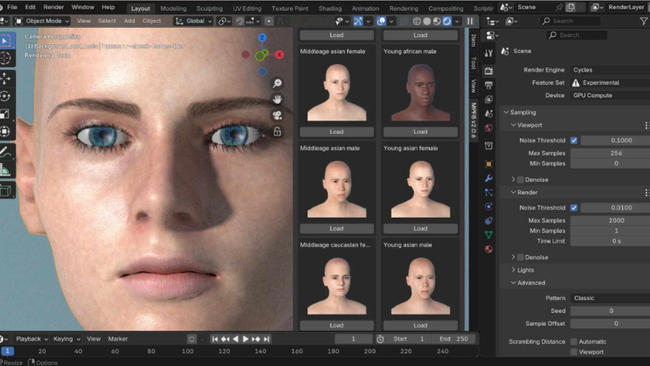Switch to rendered viewport shading
The image size is (650, 366).
447,21
